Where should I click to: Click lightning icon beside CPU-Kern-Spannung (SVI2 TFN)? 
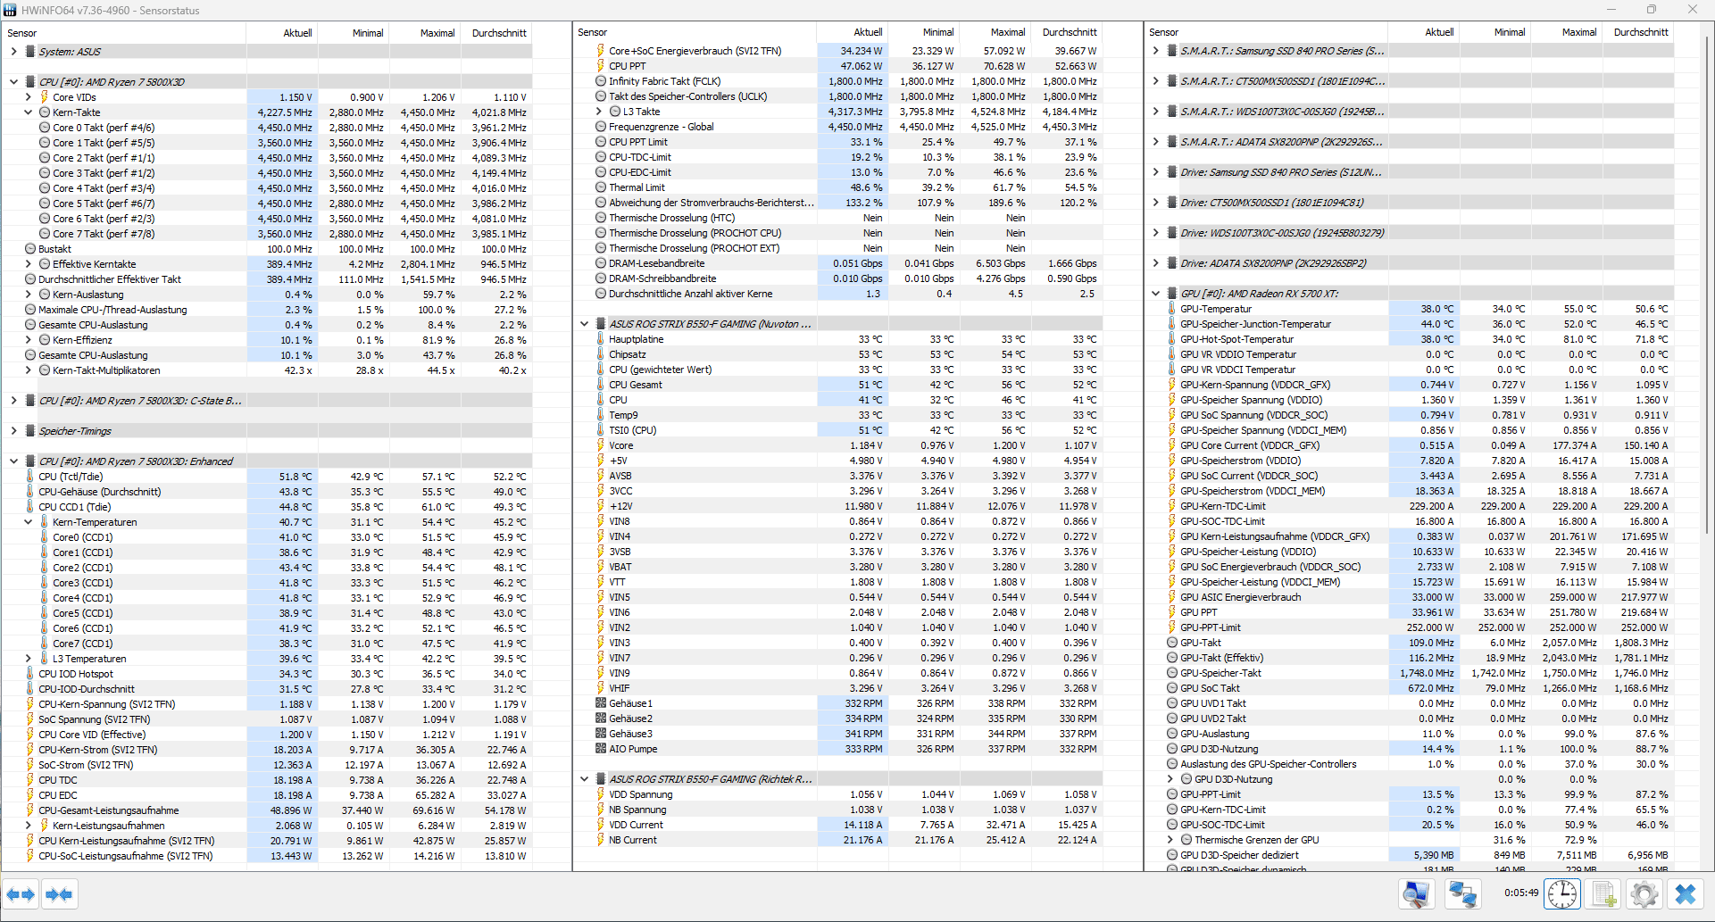(30, 704)
